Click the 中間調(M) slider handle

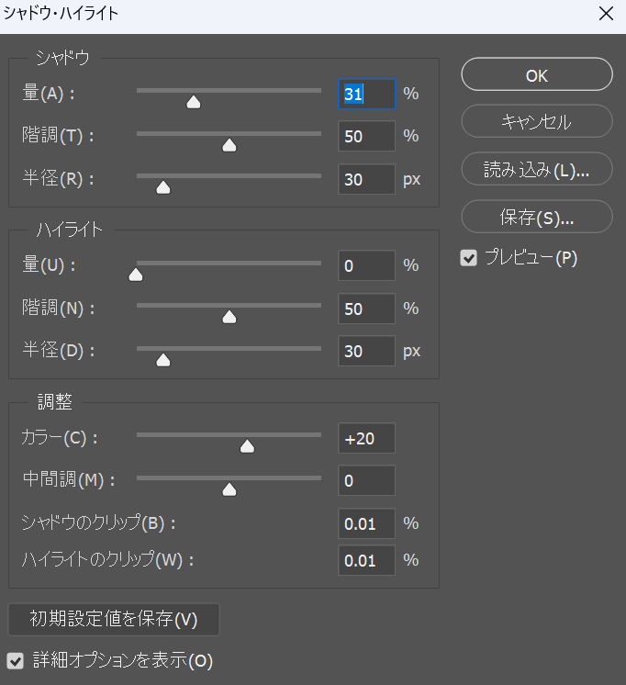[229, 488]
